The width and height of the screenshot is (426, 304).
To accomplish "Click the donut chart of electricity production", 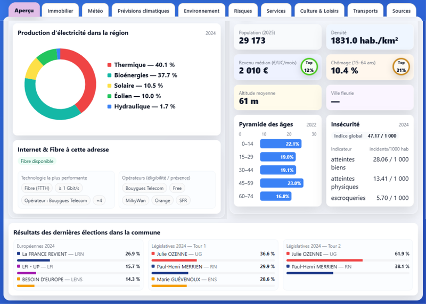I will 60,84.
